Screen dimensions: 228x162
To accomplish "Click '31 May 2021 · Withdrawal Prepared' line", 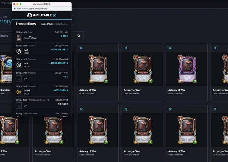I will coord(32,100).
